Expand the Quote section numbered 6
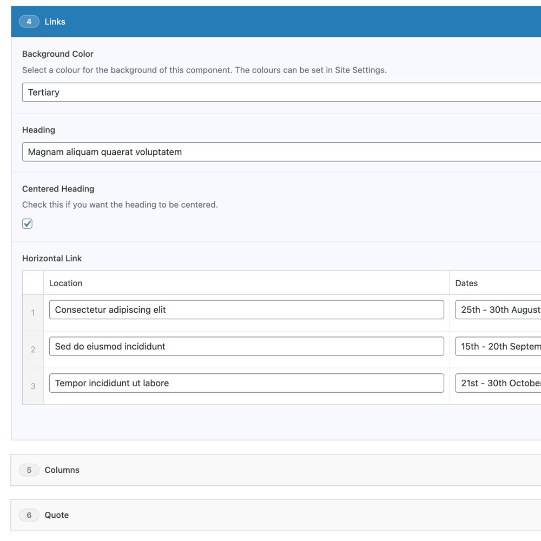 pyautogui.click(x=57, y=515)
